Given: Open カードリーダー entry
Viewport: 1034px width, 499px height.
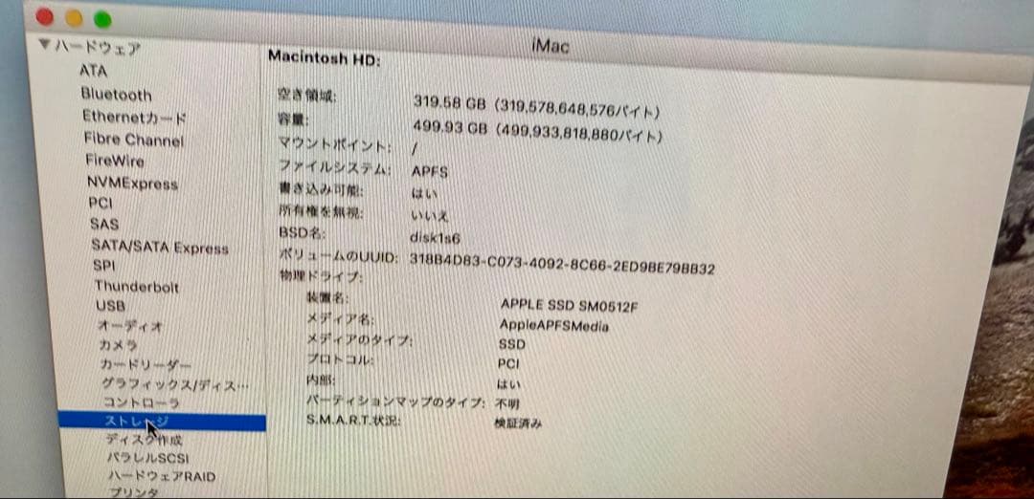Looking at the screenshot, I should (x=146, y=365).
